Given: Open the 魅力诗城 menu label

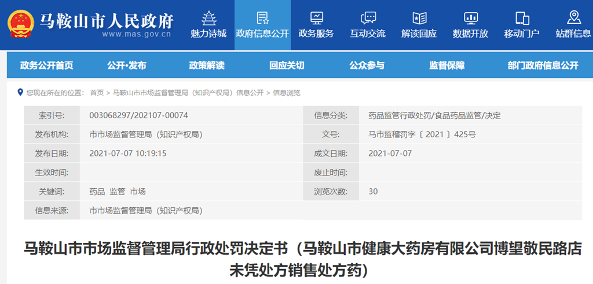Looking at the screenshot, I should [208, 33].
